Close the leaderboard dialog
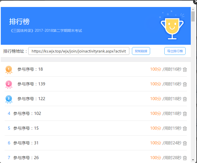 [195, 2]
